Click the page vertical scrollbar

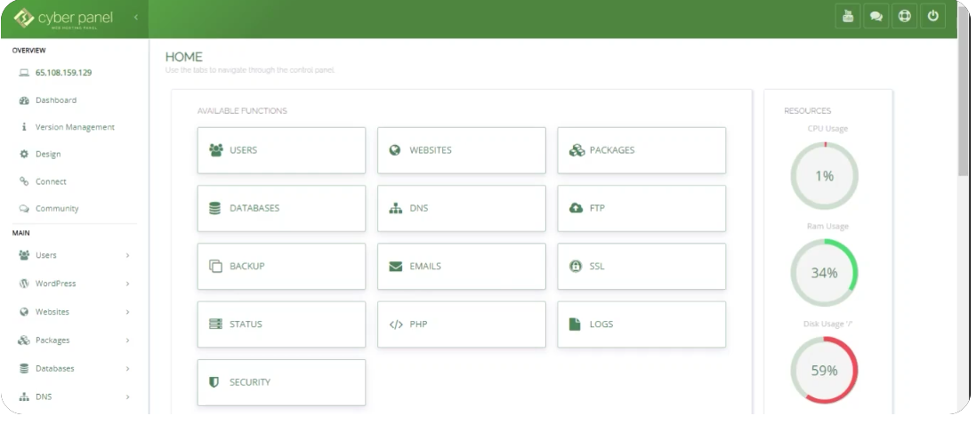pos(963,93)
